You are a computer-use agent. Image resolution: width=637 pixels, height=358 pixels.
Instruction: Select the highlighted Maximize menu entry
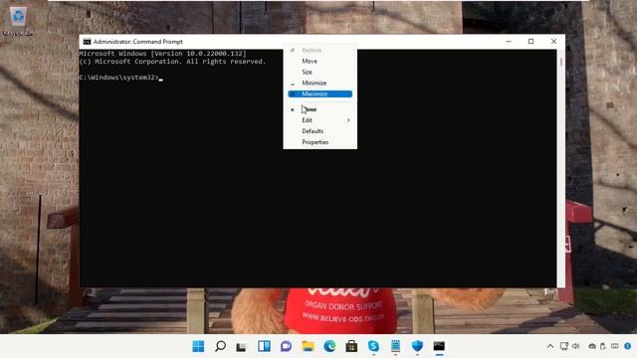(319, 93)
